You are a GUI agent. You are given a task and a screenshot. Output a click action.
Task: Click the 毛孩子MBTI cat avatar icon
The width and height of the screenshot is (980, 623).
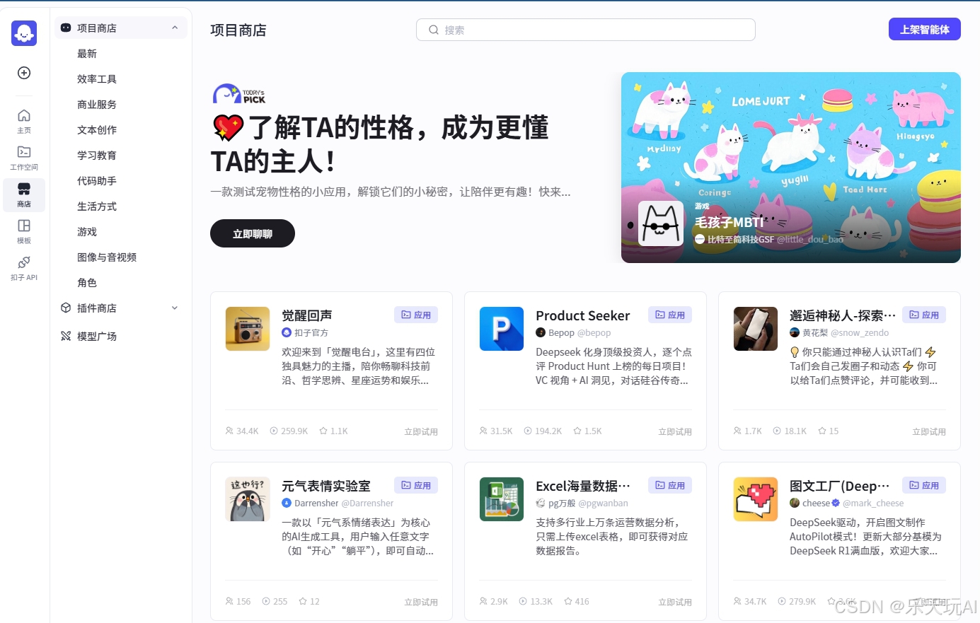661,223
